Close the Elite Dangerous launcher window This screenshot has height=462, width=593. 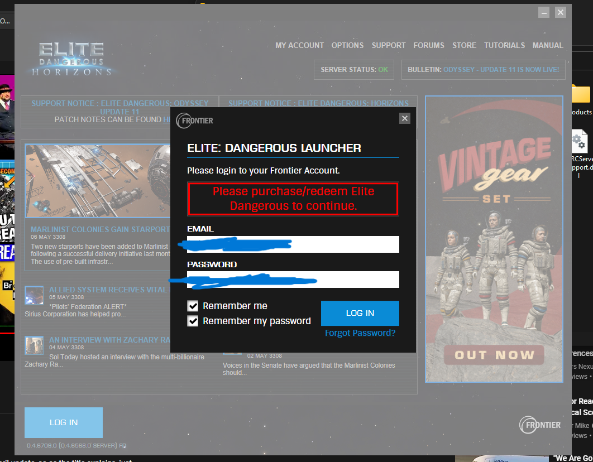click(x=561, y=12)
